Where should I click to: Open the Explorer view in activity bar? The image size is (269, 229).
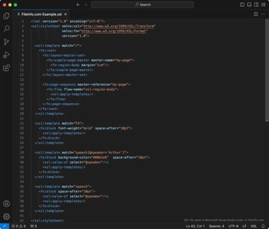tap(6, 16)
